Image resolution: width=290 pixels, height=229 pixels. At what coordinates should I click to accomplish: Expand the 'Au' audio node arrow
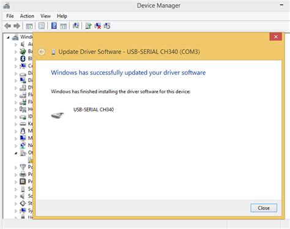(x=16, y=45)
